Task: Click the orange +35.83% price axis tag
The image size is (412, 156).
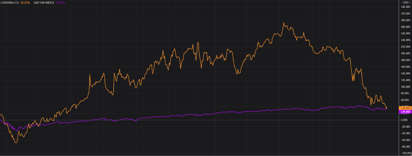Action: [405, 108]
